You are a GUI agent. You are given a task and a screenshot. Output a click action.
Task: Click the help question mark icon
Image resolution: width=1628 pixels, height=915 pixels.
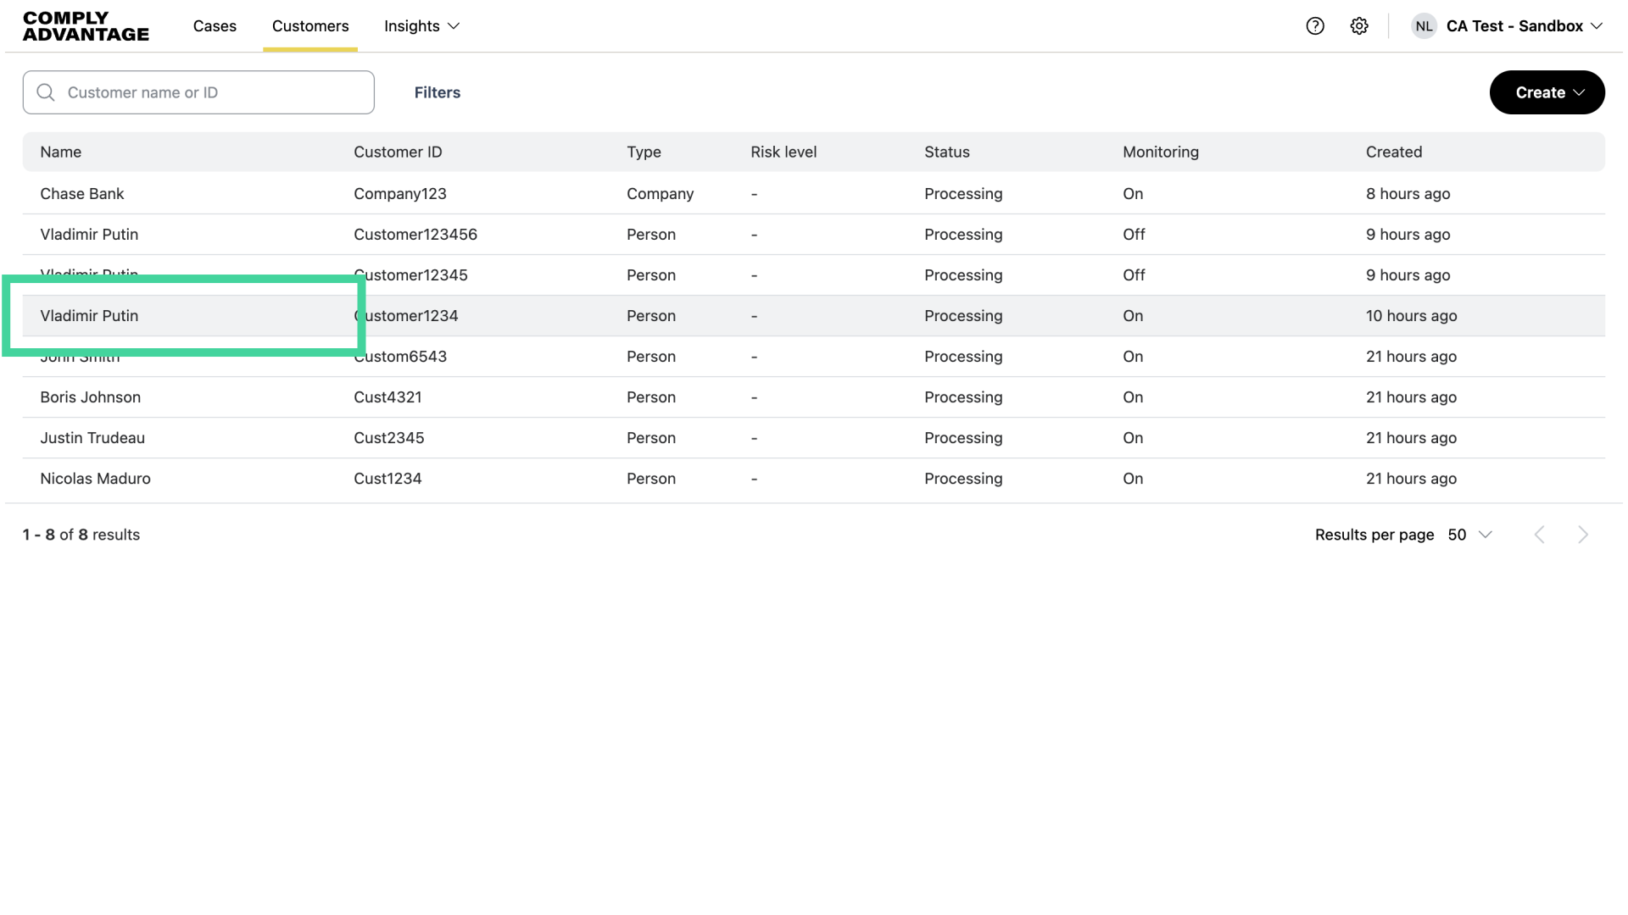point(1315,26)
